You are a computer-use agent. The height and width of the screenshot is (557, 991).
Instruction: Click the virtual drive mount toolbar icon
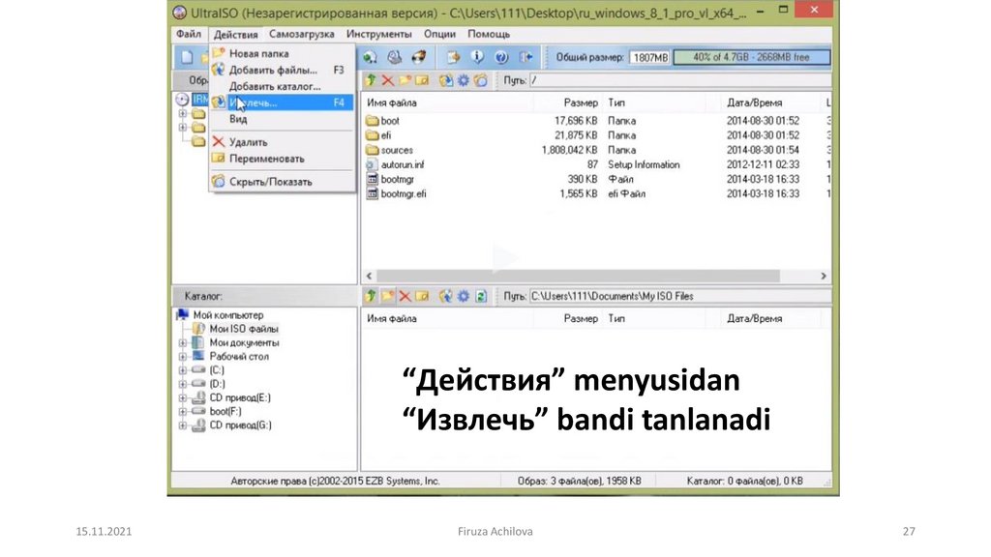pos(370,57)
